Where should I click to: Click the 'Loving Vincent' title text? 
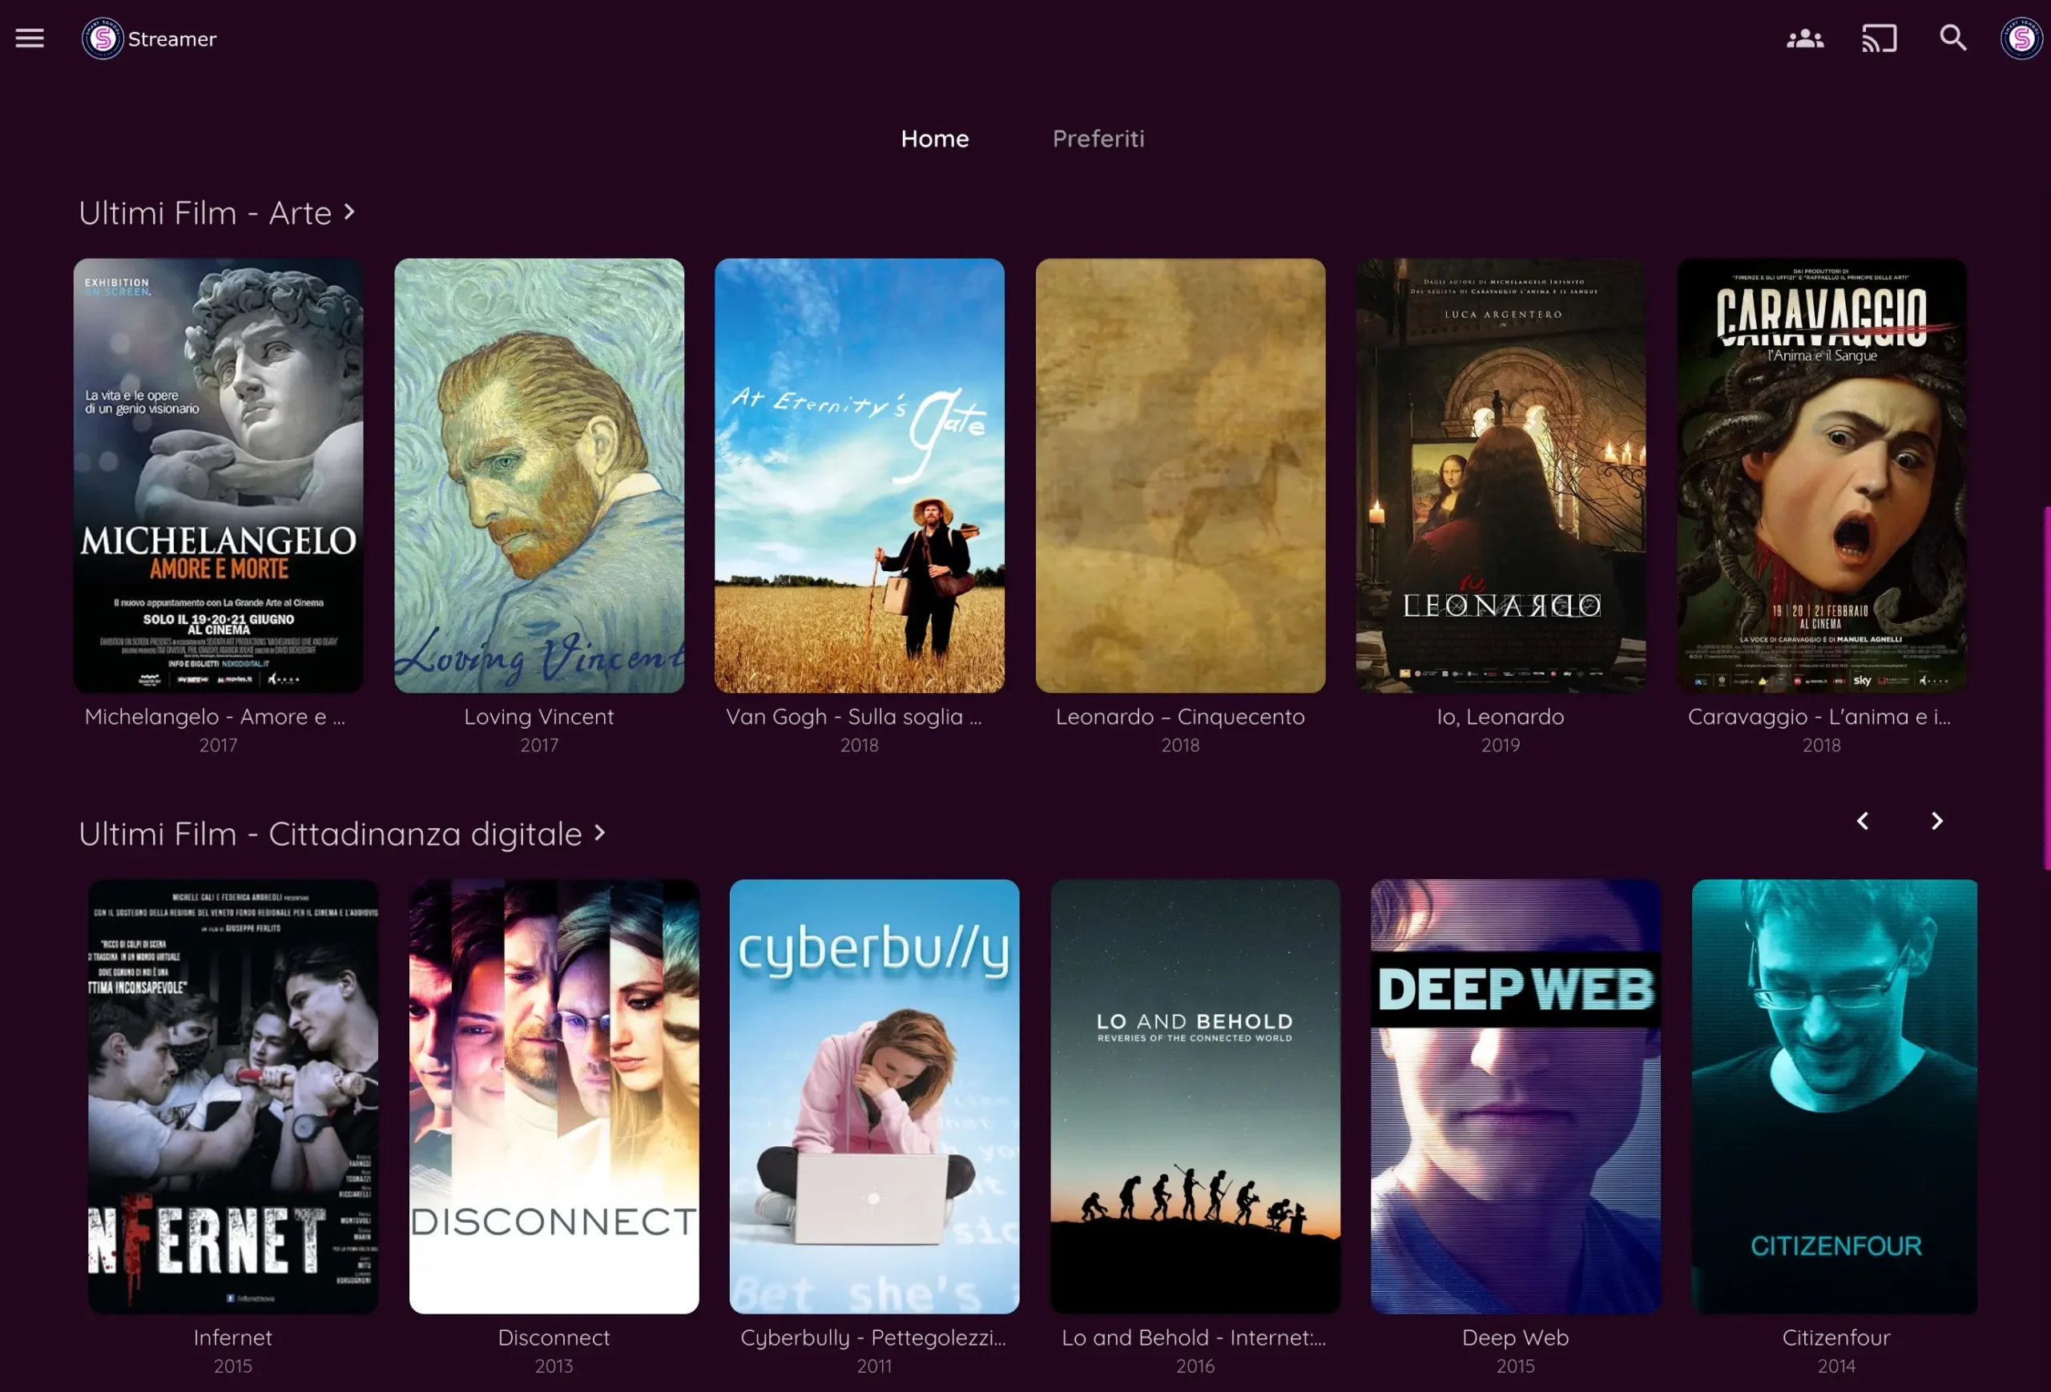pos(539,716)
